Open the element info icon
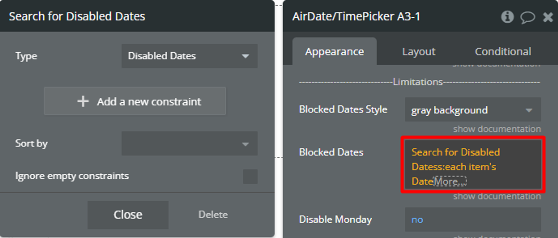Image resolution: width=558 pixels, height=238 pixels. pos(507,17)
